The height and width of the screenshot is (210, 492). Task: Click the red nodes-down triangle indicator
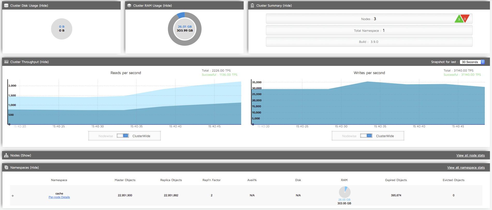[x=465, y=18]
